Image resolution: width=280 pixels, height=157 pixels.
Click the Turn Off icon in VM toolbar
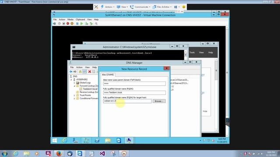(x=63, y=24)
